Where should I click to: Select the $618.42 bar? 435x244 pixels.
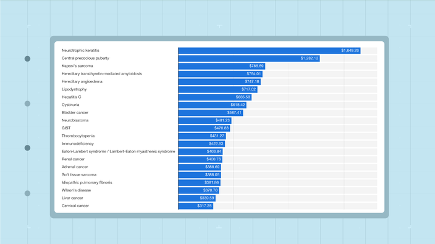coord(212,105)
